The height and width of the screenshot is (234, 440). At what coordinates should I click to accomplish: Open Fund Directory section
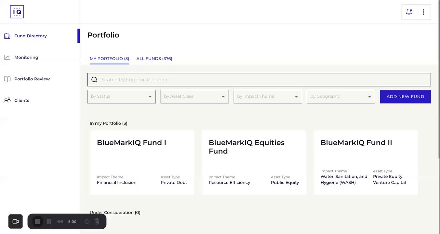point(31,36)
